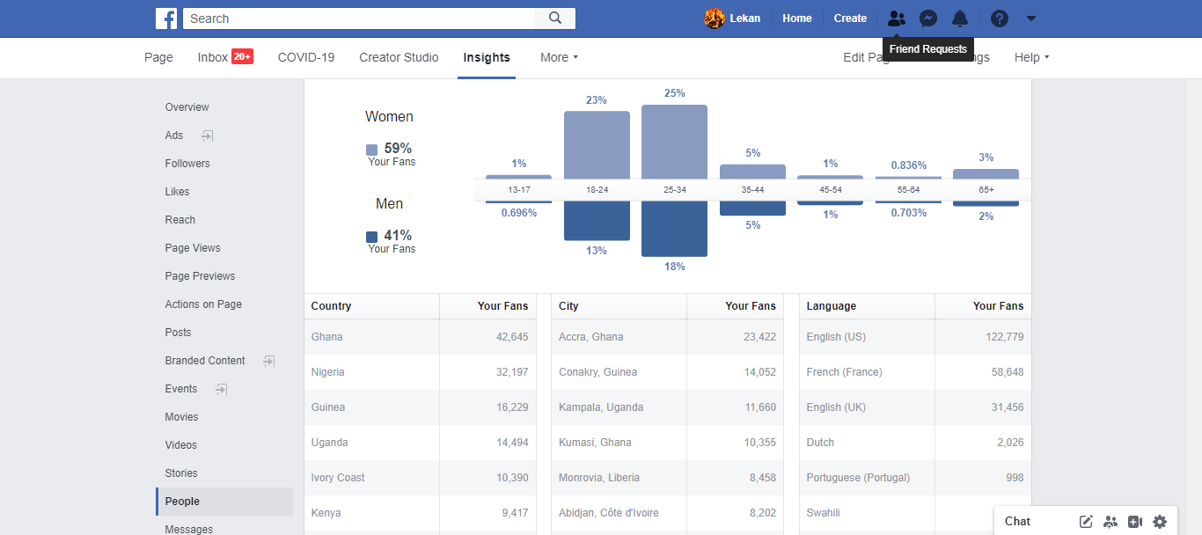Click the men 25-34 bar showing 18%
The height and width of the screenshot is (535, 1202).
(x=674, y=229)
